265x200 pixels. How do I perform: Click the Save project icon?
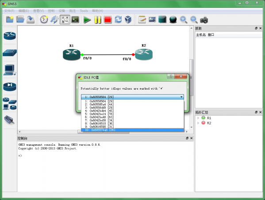click(x=31, y=19)
